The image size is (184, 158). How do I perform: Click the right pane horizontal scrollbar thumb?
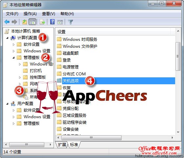point(91,138)
